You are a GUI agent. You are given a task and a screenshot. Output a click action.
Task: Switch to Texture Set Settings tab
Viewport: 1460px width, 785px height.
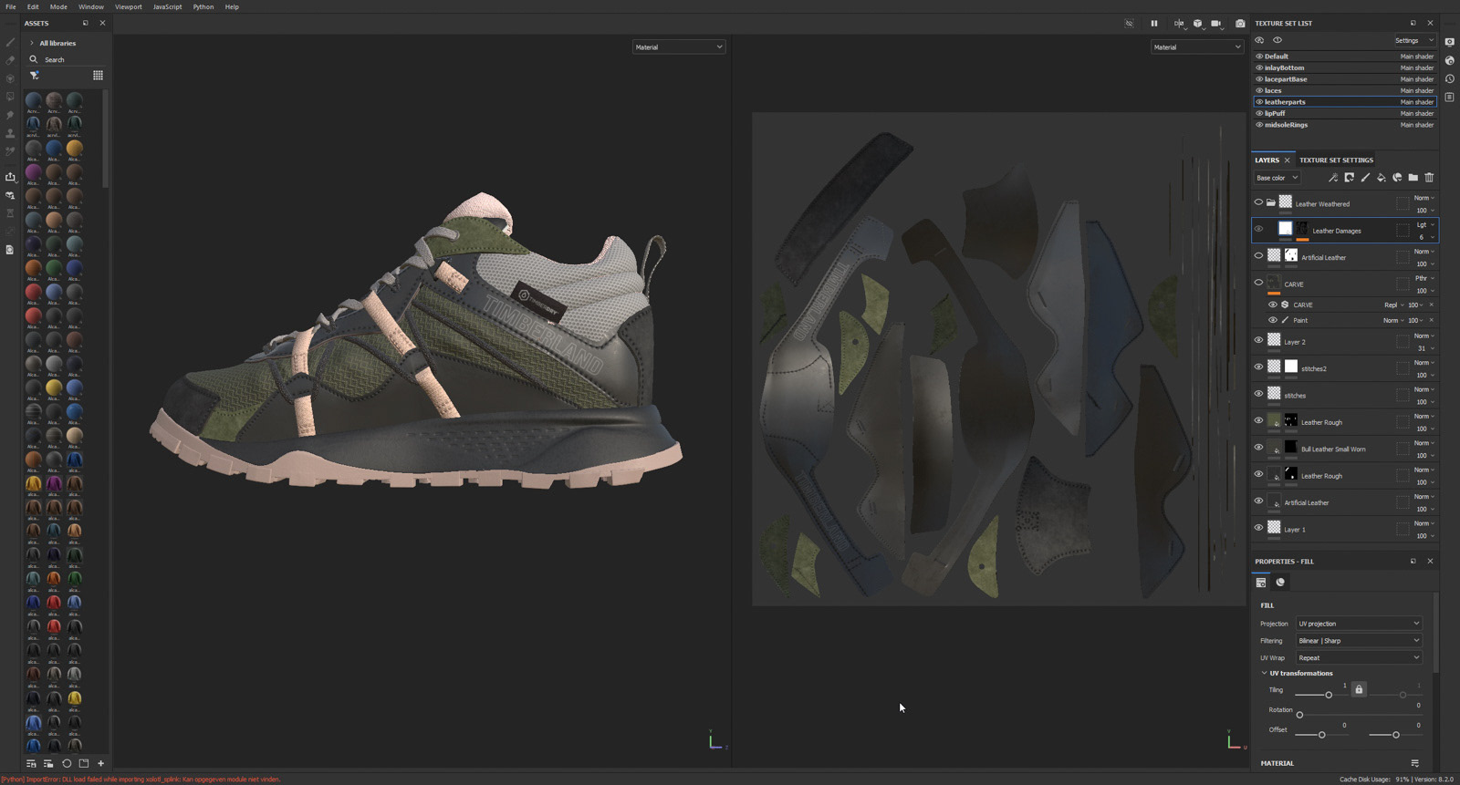click(x=1336, y=160)
